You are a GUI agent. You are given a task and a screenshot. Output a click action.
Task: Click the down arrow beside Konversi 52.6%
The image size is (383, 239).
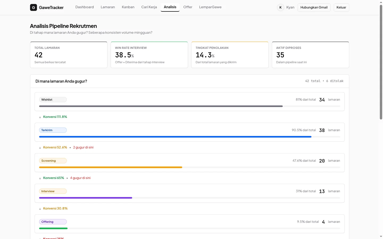pyautogui.click(x=40, y=148)
